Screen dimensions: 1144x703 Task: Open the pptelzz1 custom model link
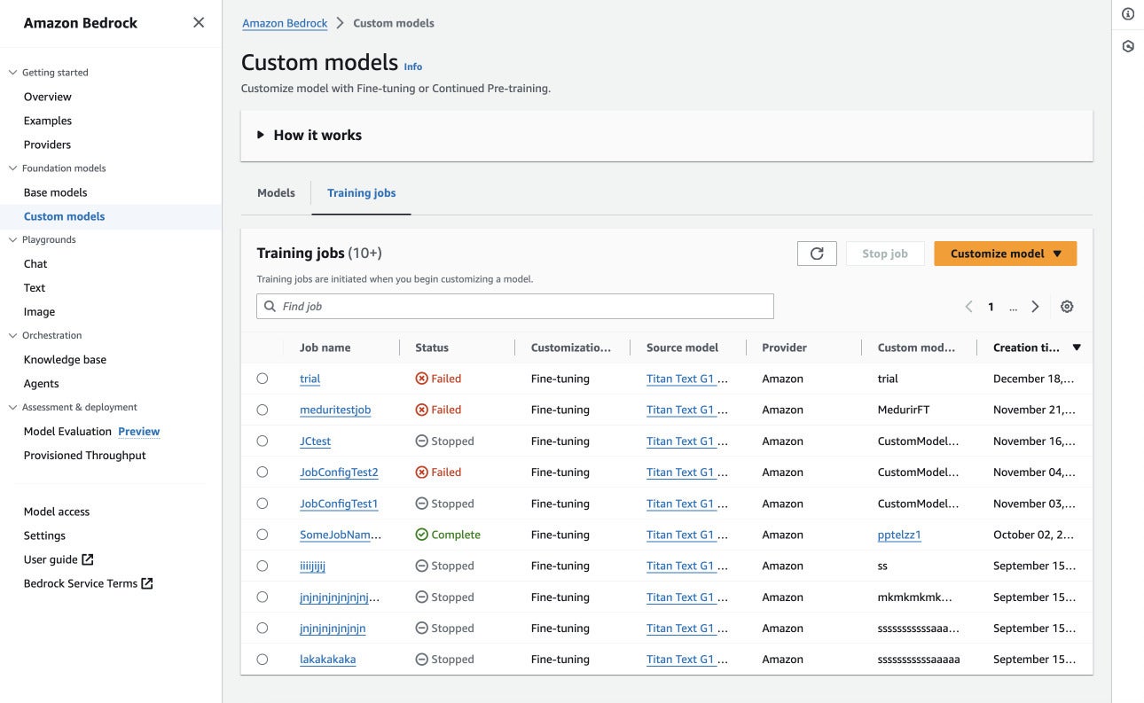click(899, 535)
